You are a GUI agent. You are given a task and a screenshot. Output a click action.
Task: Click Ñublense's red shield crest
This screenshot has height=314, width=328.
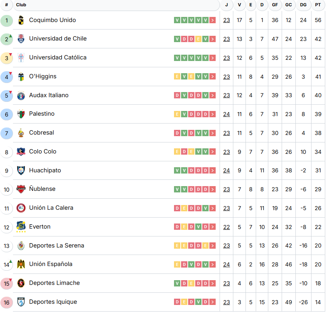click(x=21, y=189)
